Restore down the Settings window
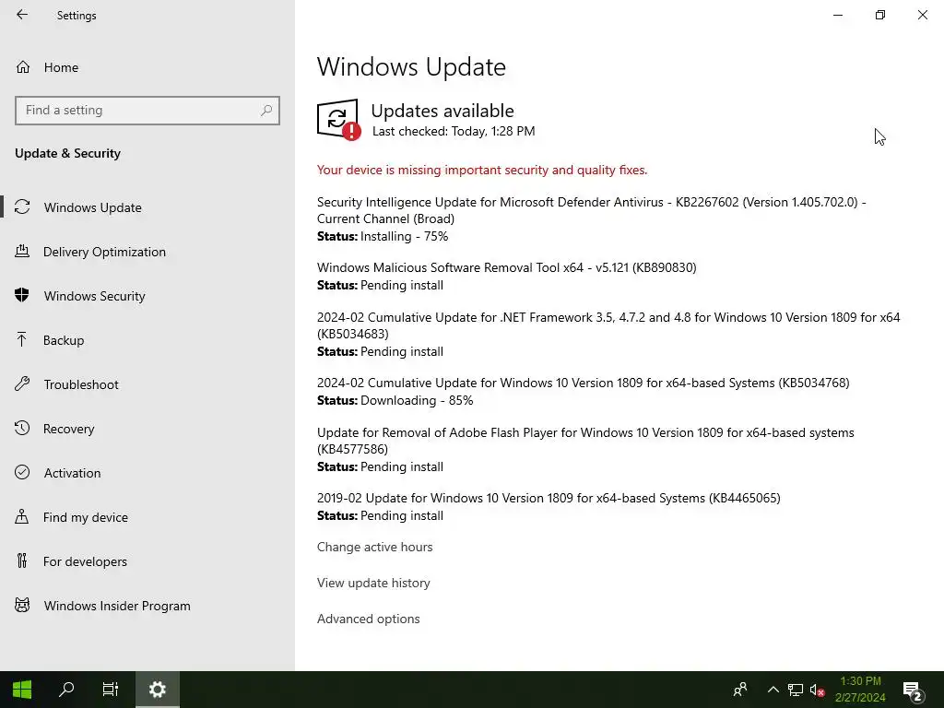Screen dimensions: 944x708 tap(880, 15)
